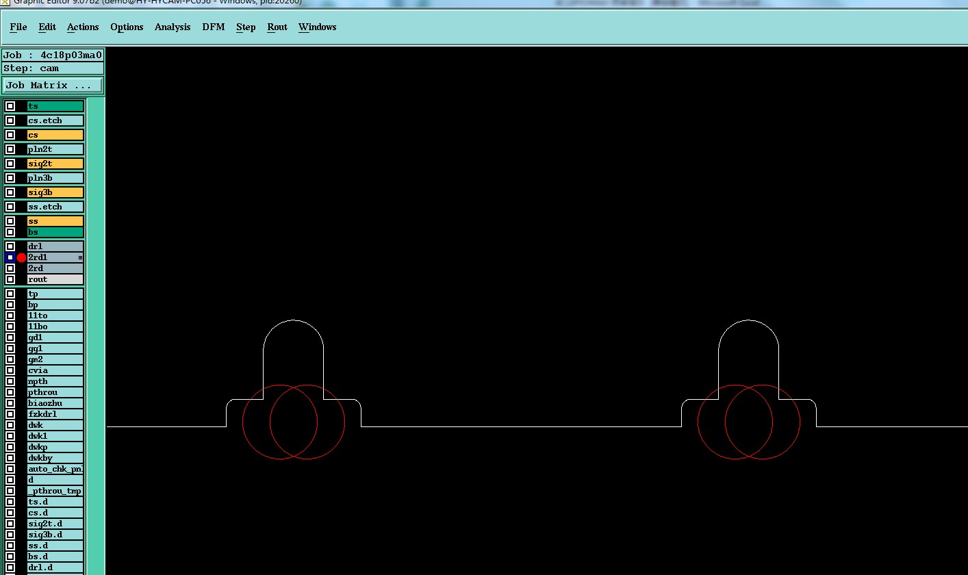Open the Rout menu
Viewport: 968px width, 575px height.
click(277, 27)
